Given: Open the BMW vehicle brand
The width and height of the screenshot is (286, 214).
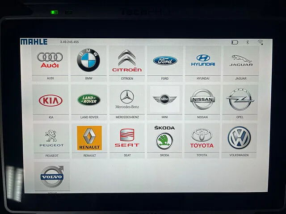Looking at the screenshot, I should [88, 62].
